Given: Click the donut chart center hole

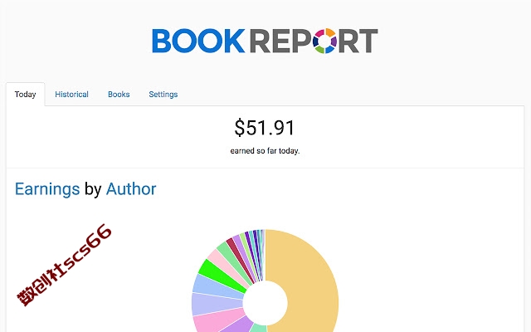Looking at the screenshot, I should [x=265, y=303].
